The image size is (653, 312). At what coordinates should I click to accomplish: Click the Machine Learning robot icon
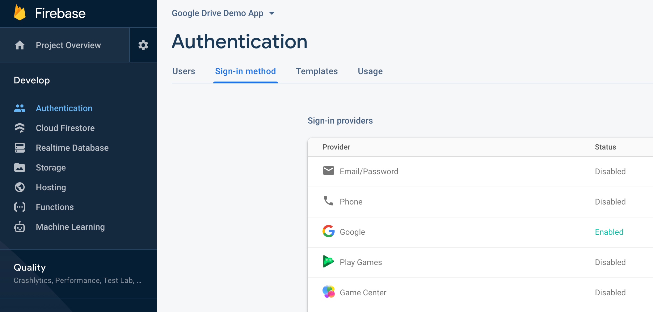(x=19, y=227)
